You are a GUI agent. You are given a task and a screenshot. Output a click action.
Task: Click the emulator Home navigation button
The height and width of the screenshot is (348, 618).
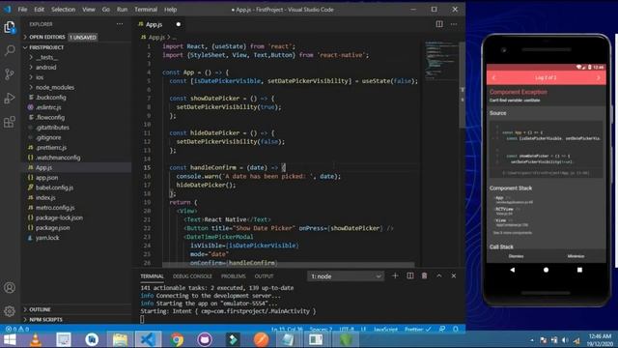(x=546, y=270)
